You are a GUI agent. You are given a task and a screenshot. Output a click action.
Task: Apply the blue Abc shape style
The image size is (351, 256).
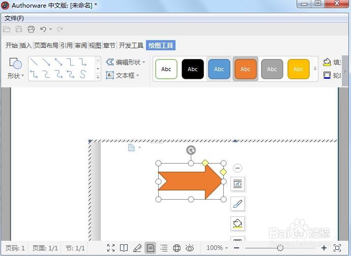[219, 69]
